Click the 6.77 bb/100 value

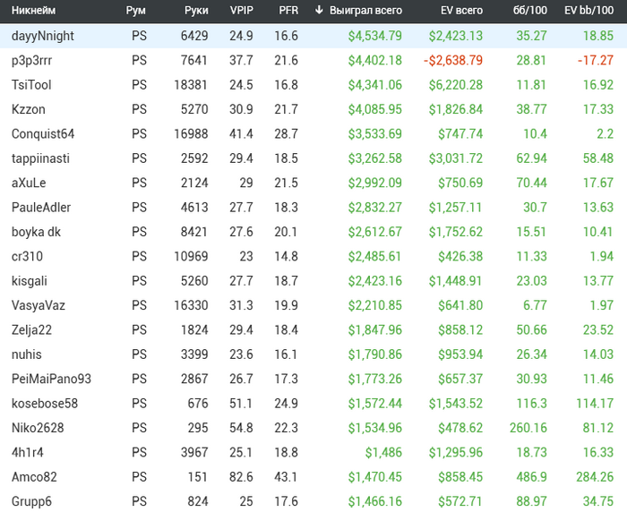535,305
